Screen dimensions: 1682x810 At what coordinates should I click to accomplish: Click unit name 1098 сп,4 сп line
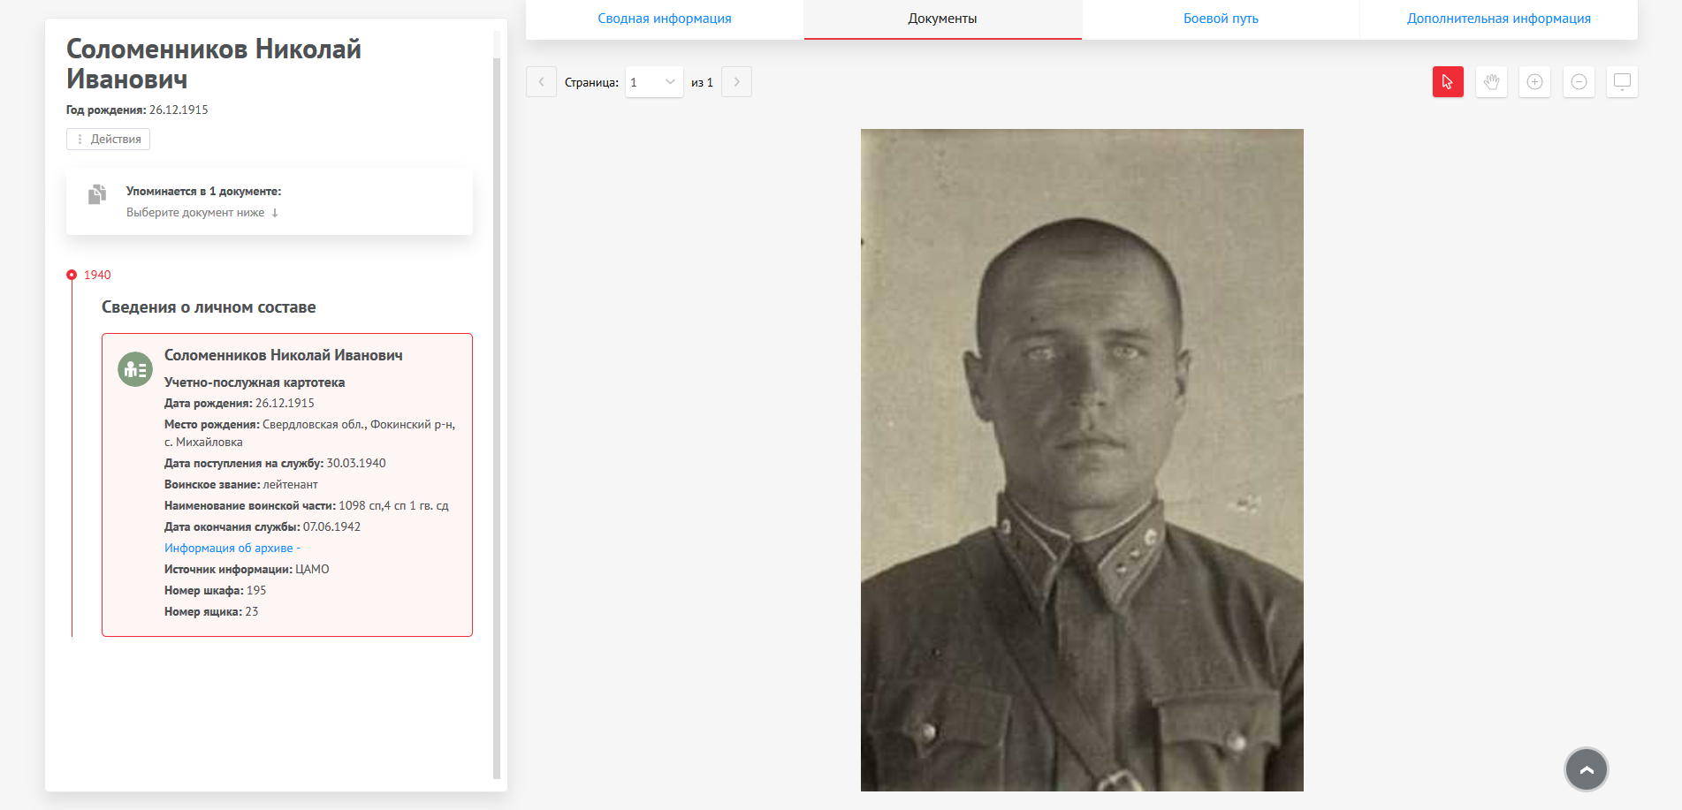(x=307, y=505)
